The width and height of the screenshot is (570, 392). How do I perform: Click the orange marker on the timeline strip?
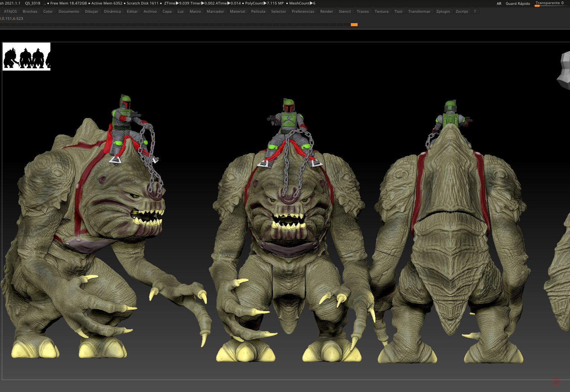pyautogui.click(x=354, y=25)
